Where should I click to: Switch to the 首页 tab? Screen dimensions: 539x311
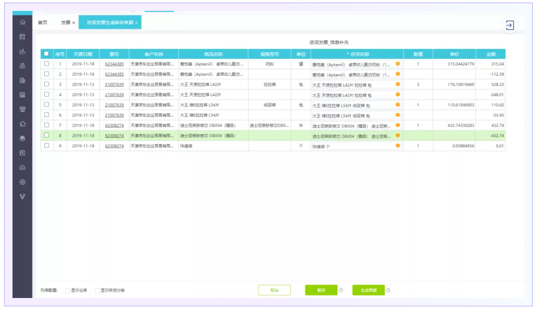(43, 23)
